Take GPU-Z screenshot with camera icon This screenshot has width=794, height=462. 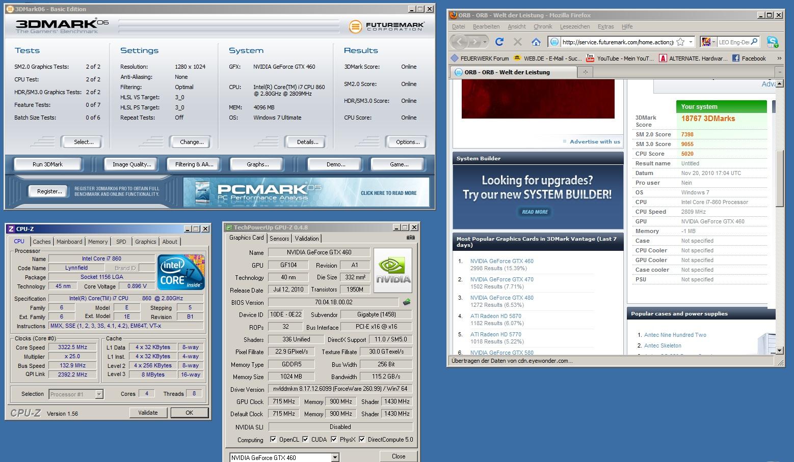(411, 238)
